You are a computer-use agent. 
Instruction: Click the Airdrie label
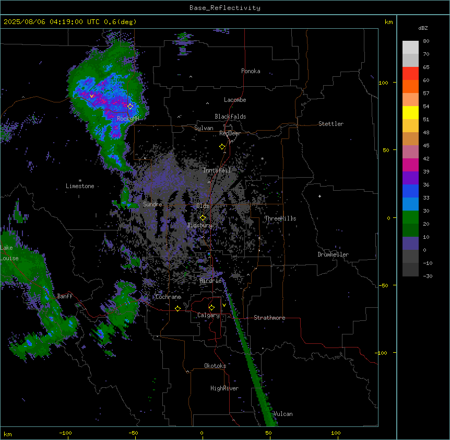point(211,281)
